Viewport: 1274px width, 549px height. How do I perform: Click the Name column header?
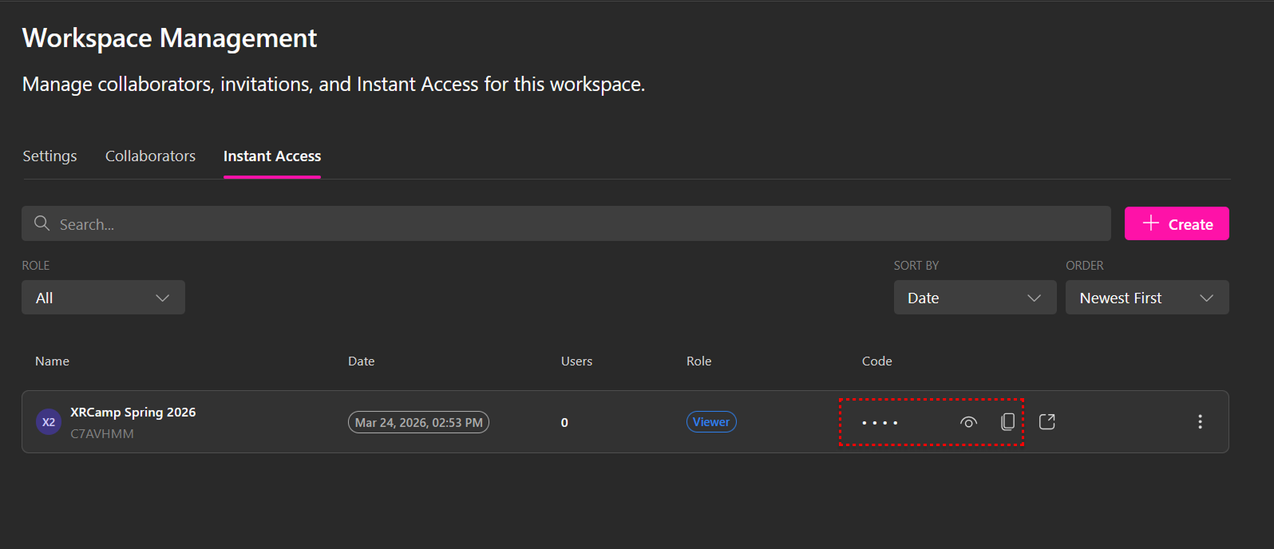(52, 361)
